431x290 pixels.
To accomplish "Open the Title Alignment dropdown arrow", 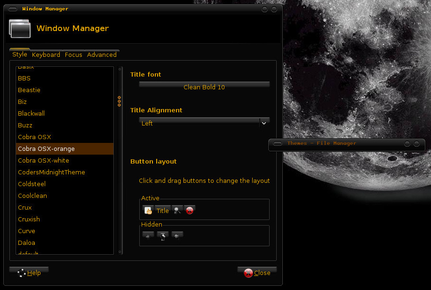I will [264, 123].
